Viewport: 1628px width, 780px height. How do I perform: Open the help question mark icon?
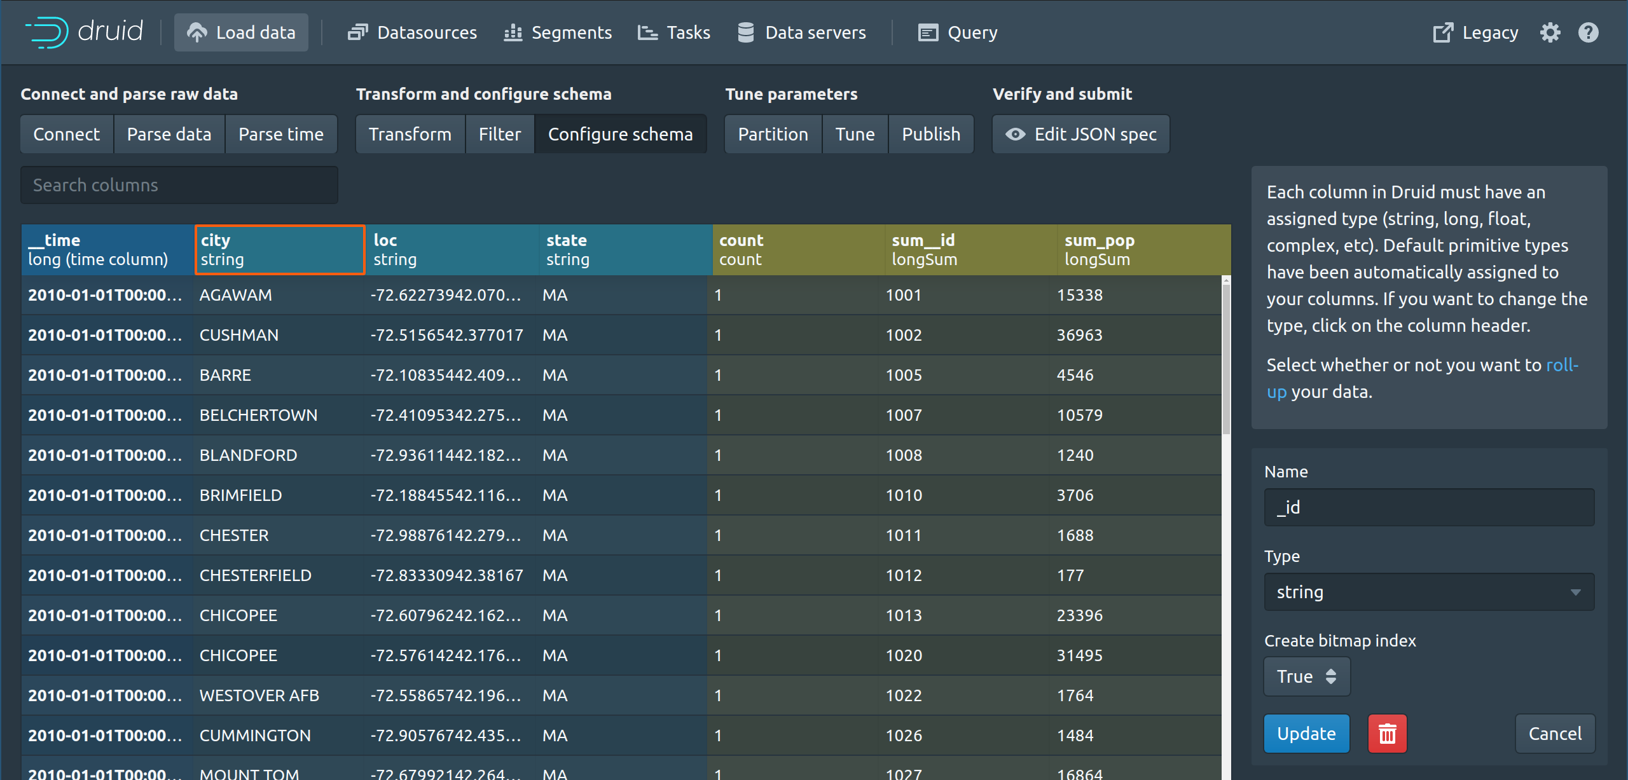click(1588, 32)
